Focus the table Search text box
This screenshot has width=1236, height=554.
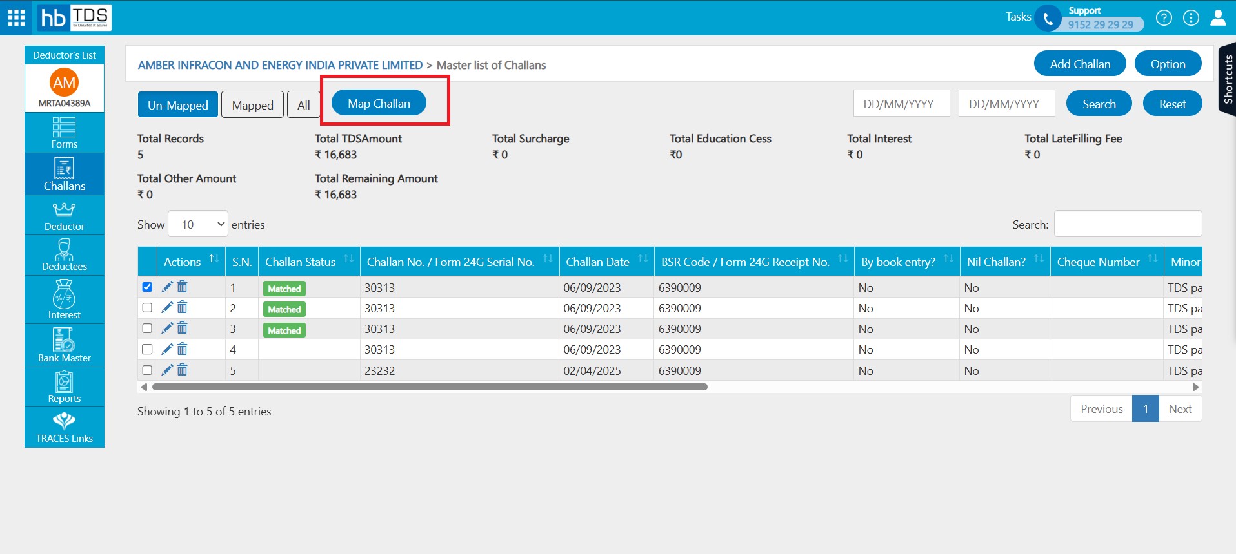pyautogui.click(x=1128, y=224)
